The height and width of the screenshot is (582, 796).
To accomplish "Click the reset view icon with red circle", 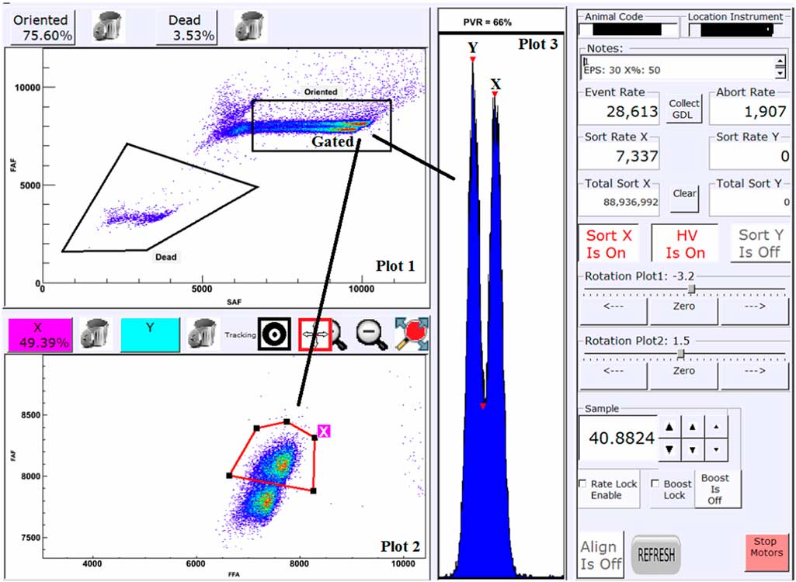I will coord(411,334).
